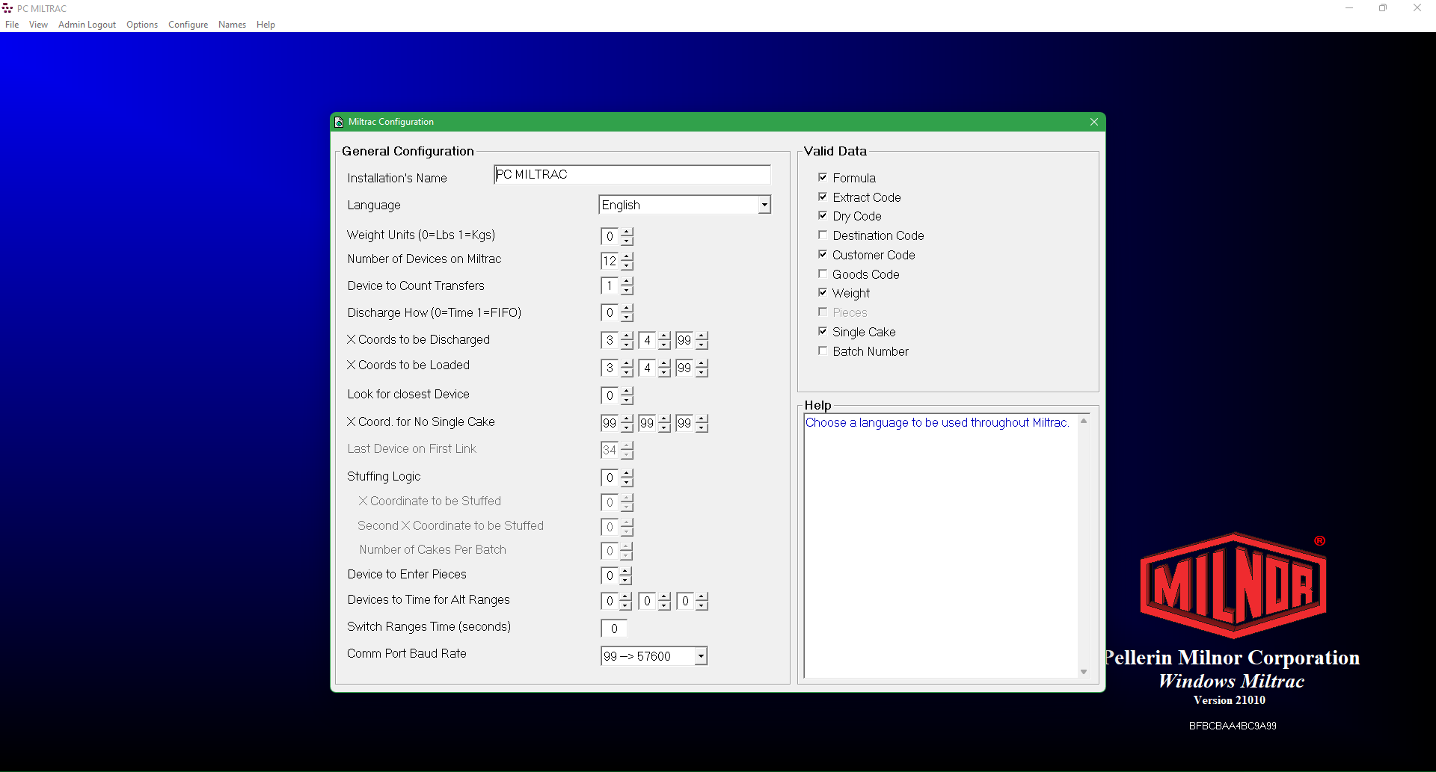The height and width of the screenshot is (772, 1436).
Task: Increase Stuffing Logic value
Action: pos(627,473)
